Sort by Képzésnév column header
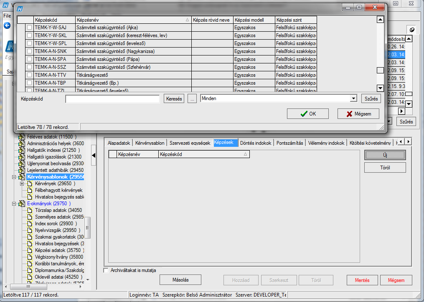The height and width of the screenshot is (302, 424). 133,20
